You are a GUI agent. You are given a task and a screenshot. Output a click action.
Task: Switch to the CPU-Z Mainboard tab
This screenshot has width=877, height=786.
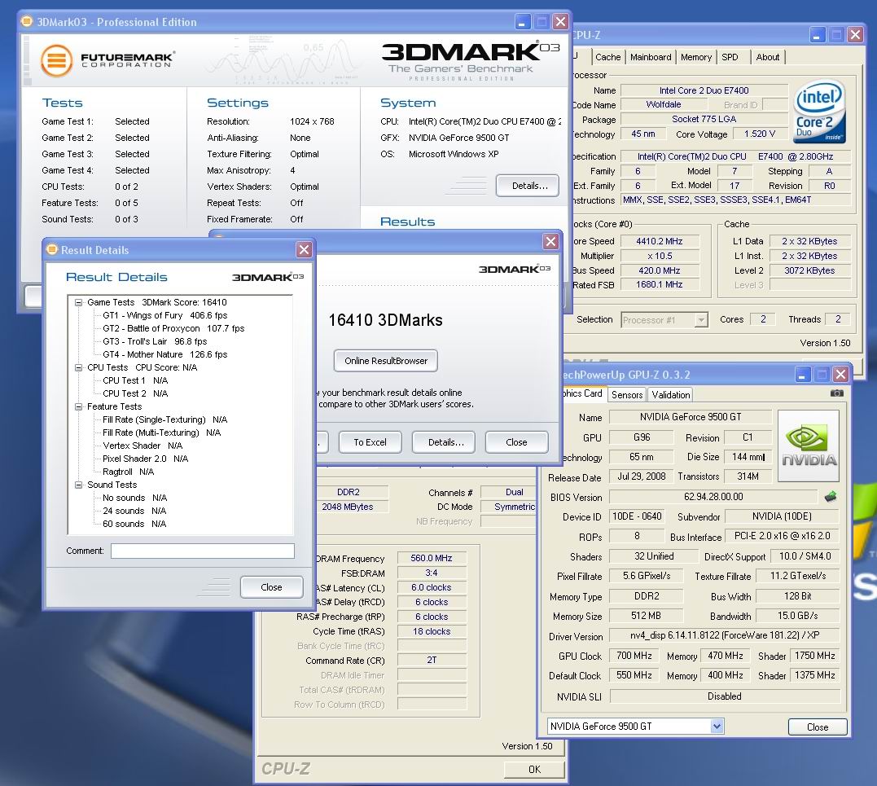tap(651, 57)
